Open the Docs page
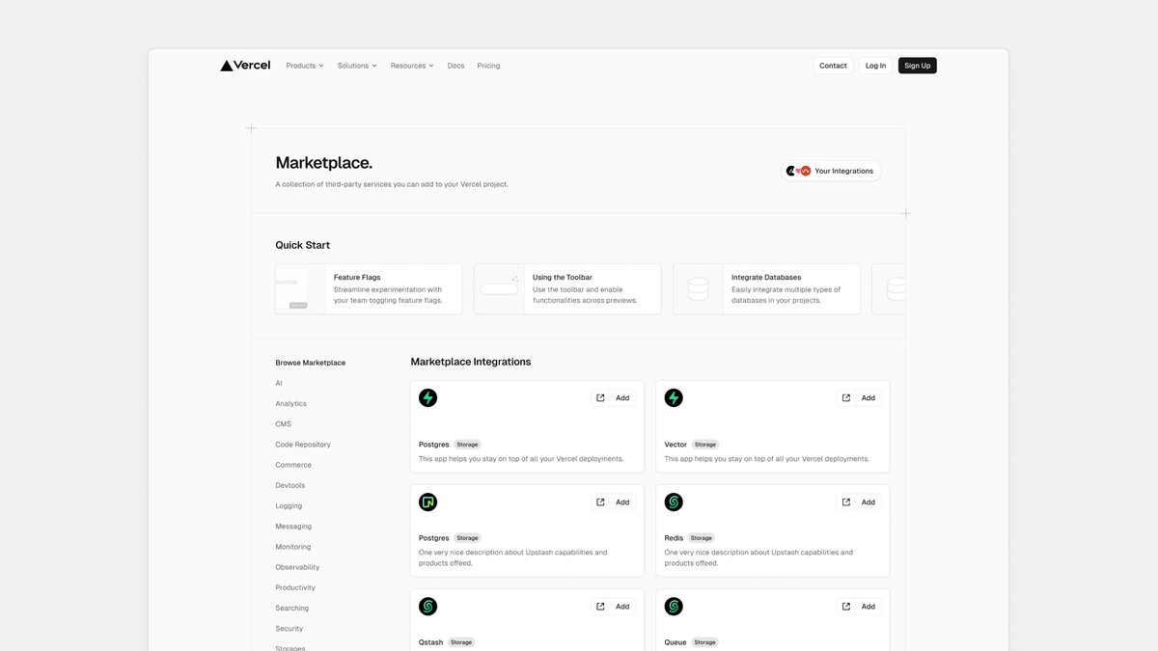Screen dimensions: 1158x651 (455, 65)
